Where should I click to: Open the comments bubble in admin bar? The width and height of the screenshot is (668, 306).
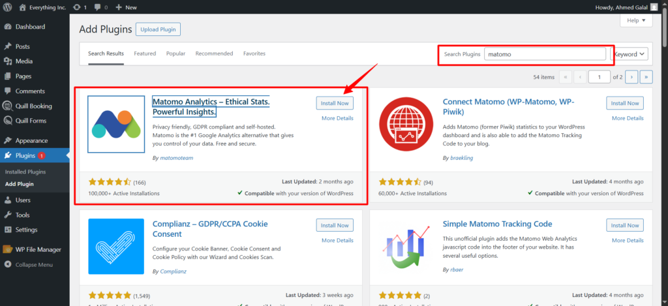point(100,7)
